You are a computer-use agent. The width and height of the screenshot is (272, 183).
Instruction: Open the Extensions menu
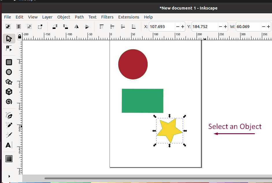129,17
